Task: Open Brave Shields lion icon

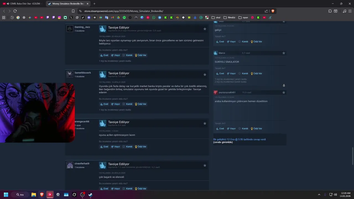Action: click(273, 11)
